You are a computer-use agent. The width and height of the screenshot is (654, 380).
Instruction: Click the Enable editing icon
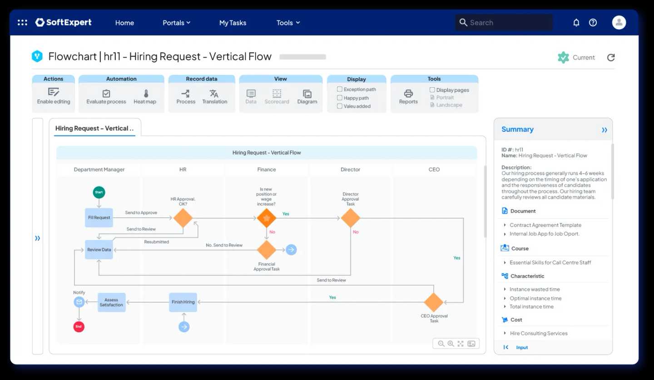(x=54, y=93)
